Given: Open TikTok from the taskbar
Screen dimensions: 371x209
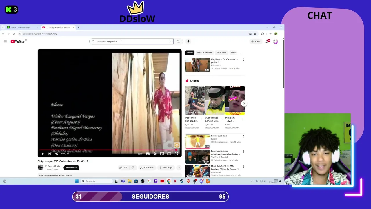Looking at the screenshot, I should [143, 181].
